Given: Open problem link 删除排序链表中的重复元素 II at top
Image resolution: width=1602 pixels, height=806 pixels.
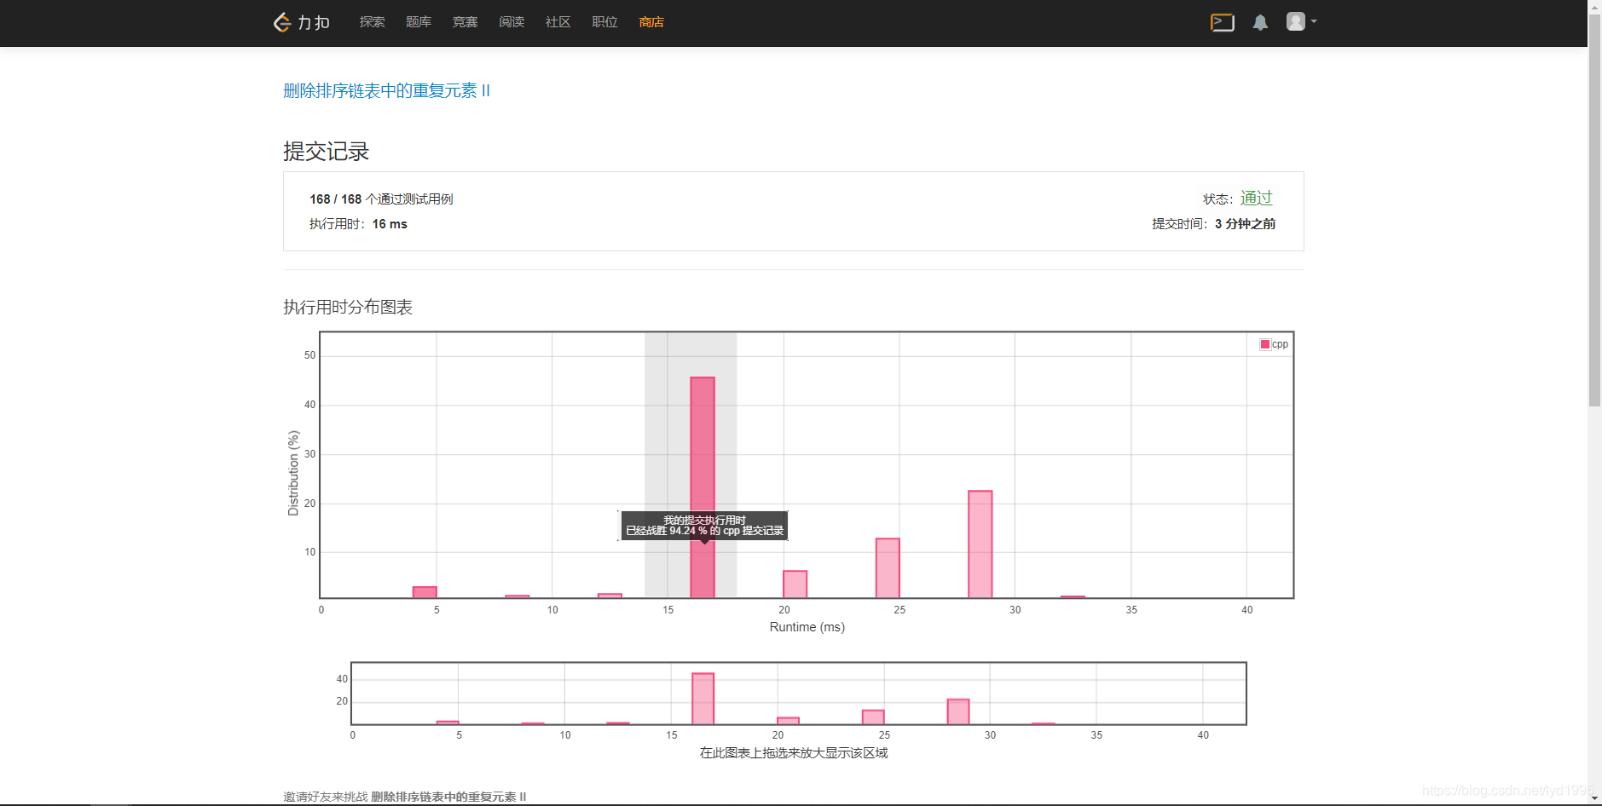Looking at the screenshot, I should pyautogui.click(x=386, y=90).
